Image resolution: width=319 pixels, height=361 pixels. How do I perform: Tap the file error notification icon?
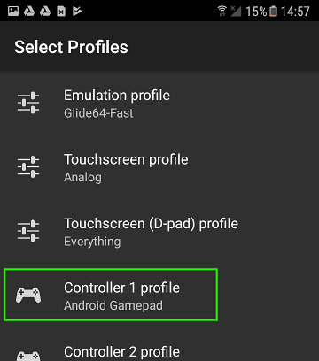[61, 12]
